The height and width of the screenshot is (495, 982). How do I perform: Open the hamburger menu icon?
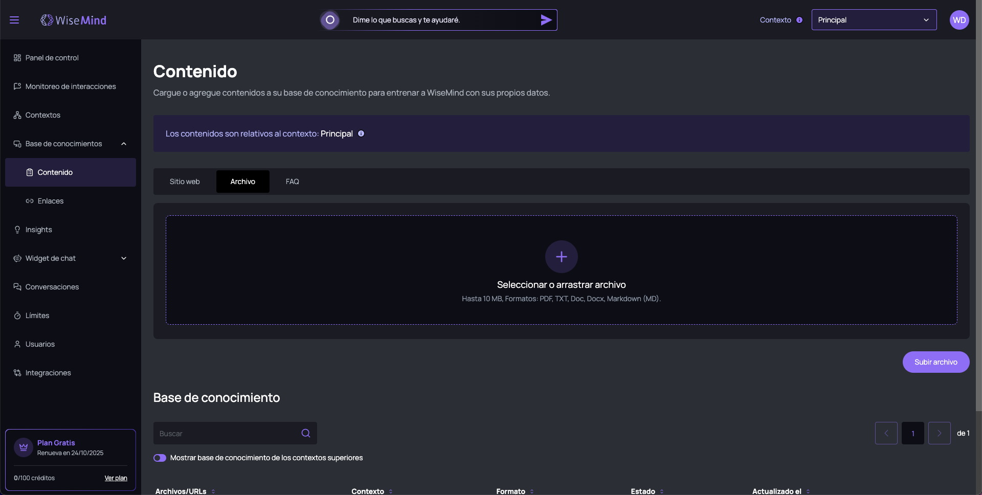point(14,20)
